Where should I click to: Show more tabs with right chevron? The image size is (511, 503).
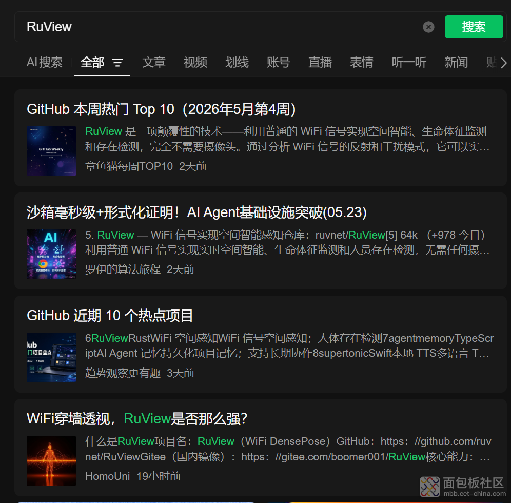(503, 63)
